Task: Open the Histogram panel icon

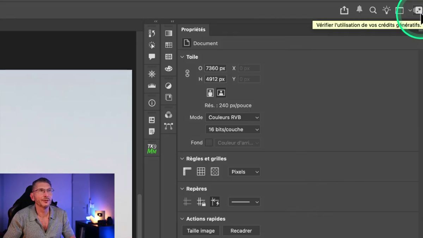Action: click(x=152, y=86)
